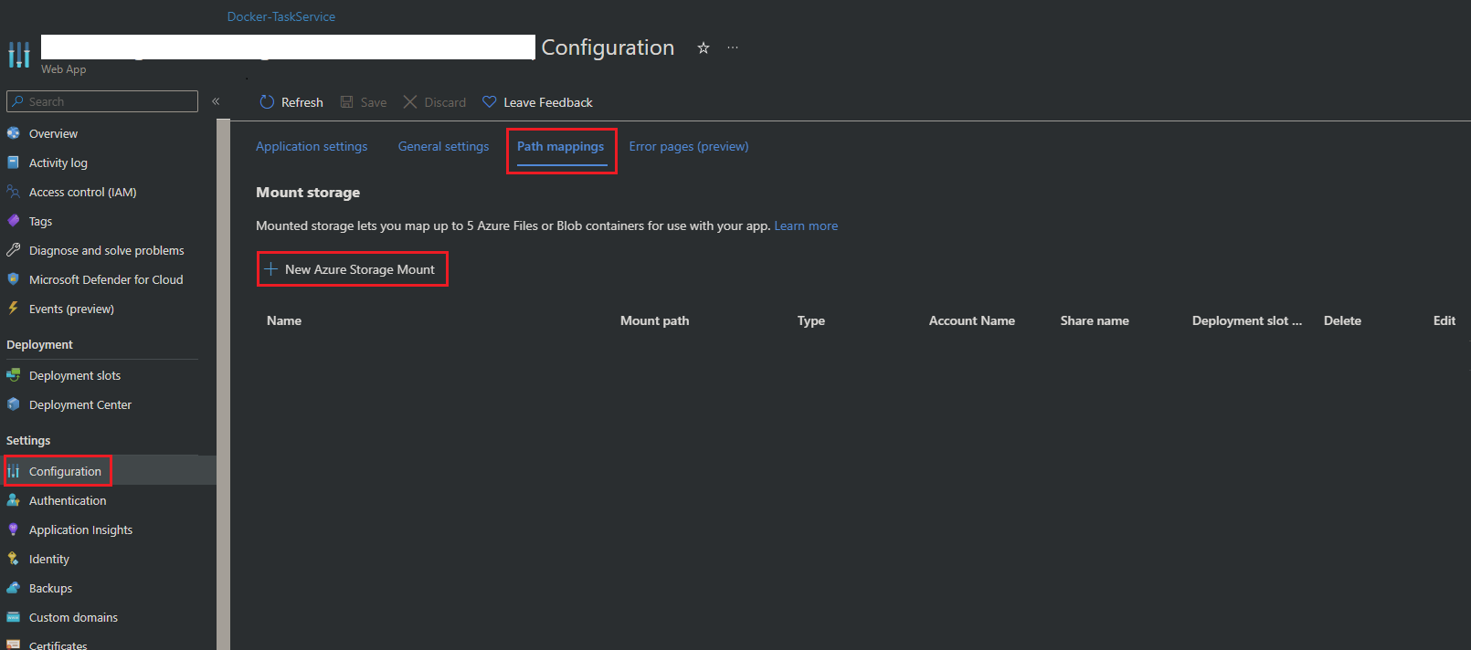
Task: Open Activity log in the sidebar
Action: point(58,162)
